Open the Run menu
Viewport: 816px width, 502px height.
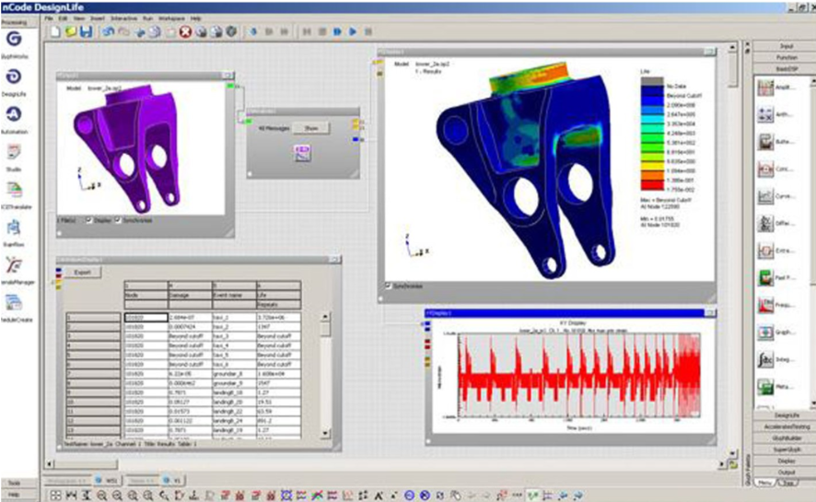point(144,18)
